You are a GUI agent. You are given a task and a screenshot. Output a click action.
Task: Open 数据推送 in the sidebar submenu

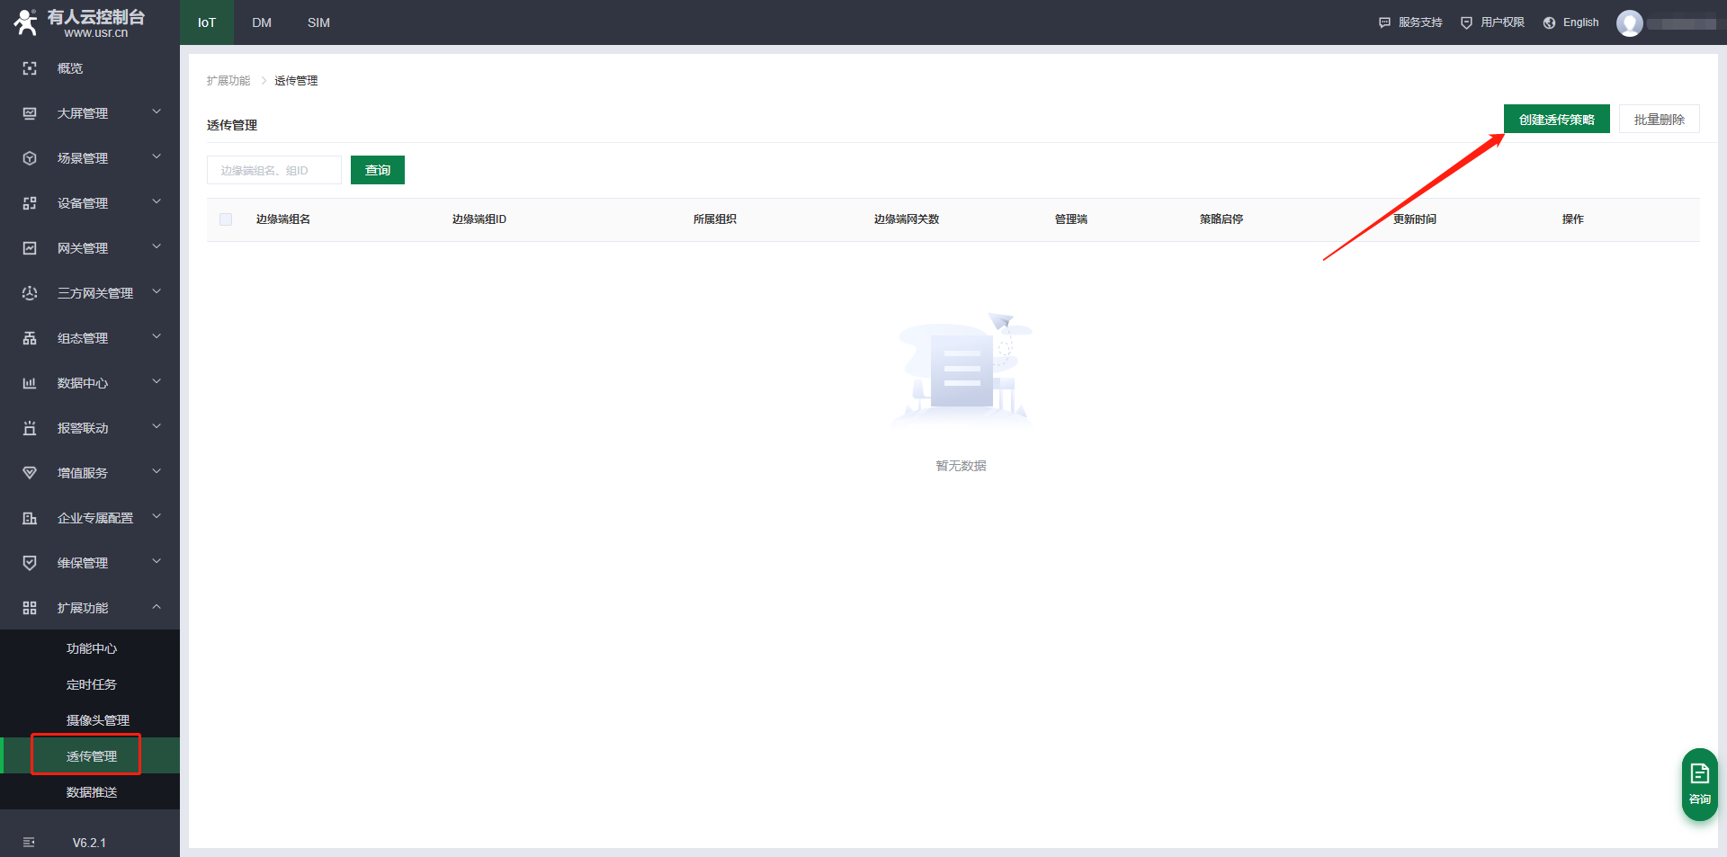[x=92, y=792]
